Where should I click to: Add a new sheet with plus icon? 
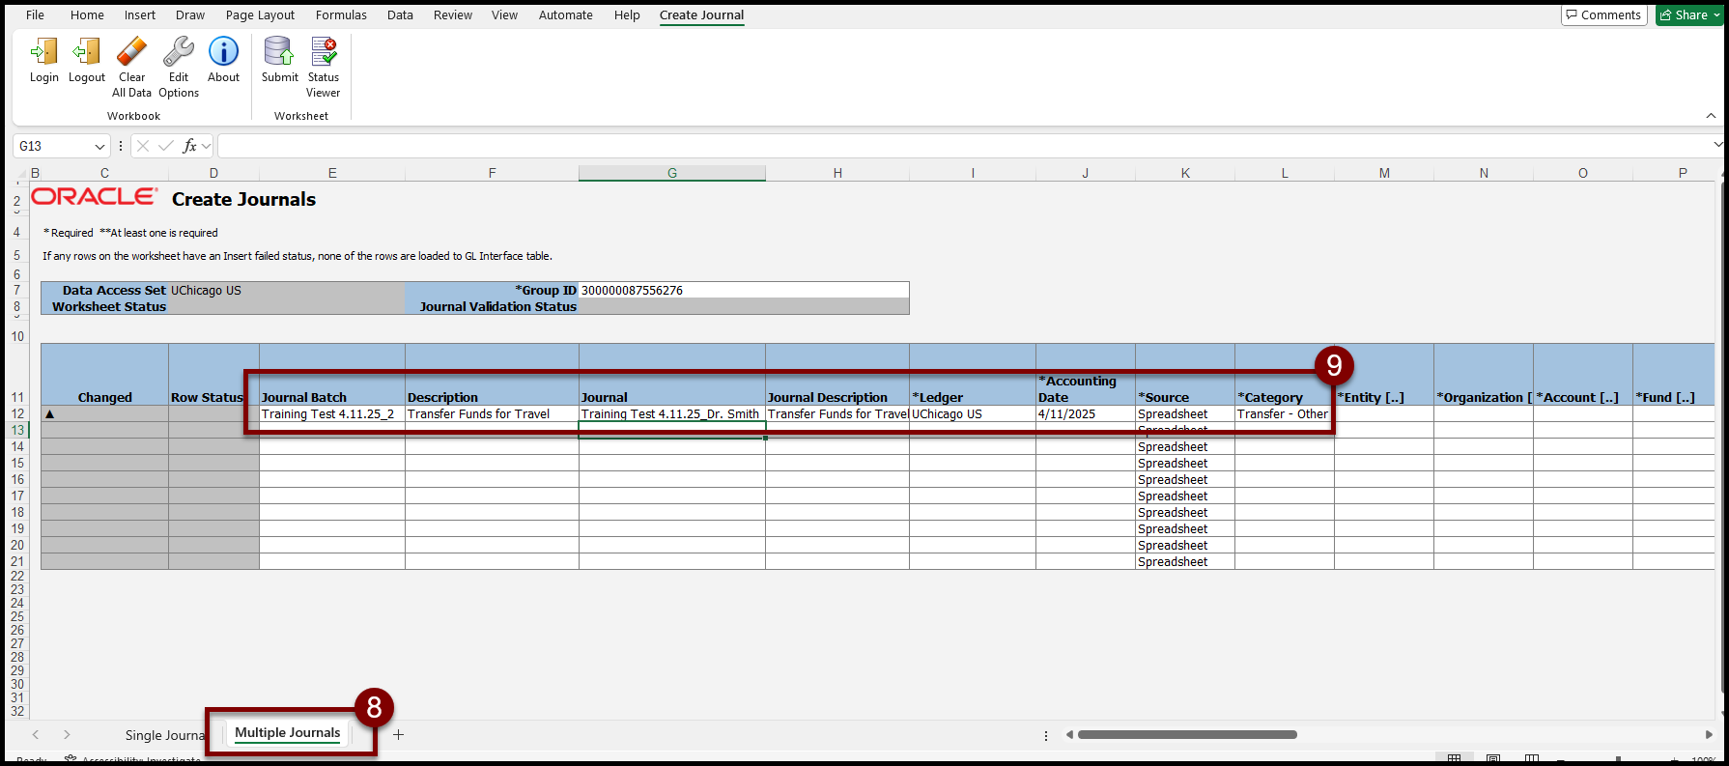tap(398, 735)
